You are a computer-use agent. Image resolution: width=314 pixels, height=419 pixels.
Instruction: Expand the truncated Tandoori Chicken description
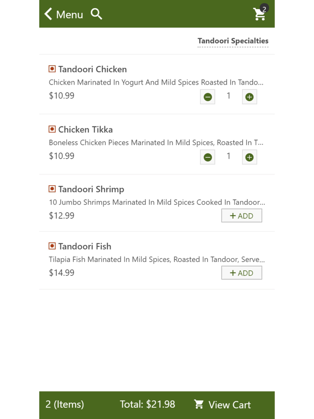tap(156, 82)
